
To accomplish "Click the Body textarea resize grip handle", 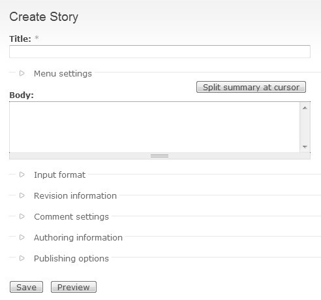I will point(160,156).
